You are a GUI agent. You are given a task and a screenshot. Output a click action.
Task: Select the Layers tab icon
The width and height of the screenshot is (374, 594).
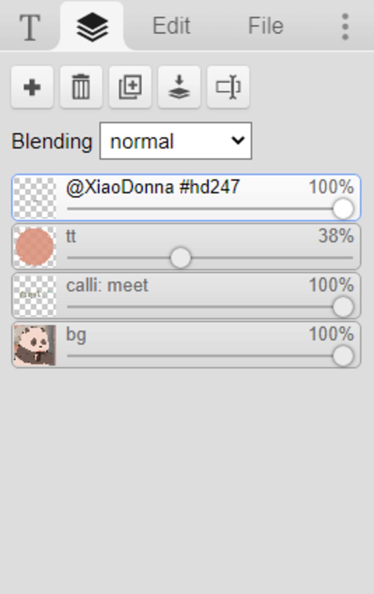tap(92, 27)
